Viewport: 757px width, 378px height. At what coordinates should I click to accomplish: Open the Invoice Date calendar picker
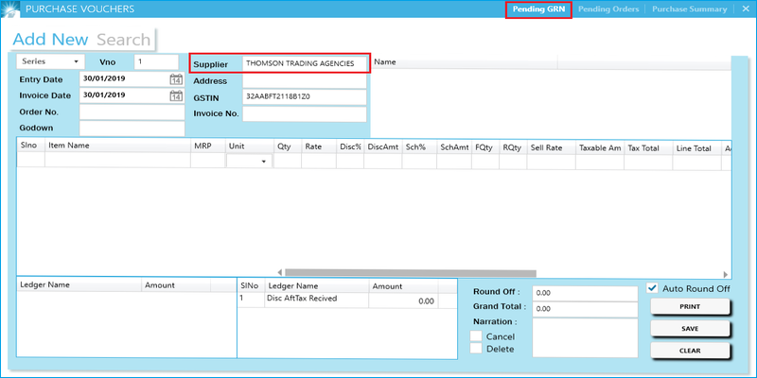click(x=176, y=95)
